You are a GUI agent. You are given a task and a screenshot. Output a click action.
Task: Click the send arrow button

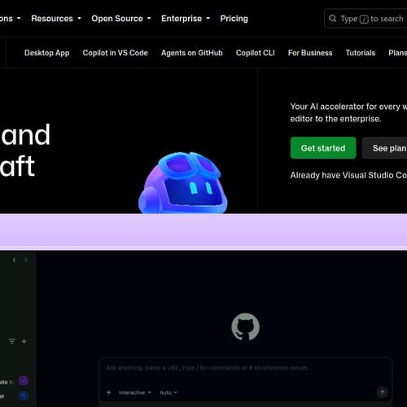(383, 392)
